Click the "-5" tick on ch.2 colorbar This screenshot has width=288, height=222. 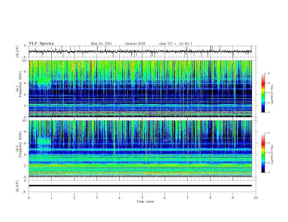pyautogui.click(x=268, y=153)
